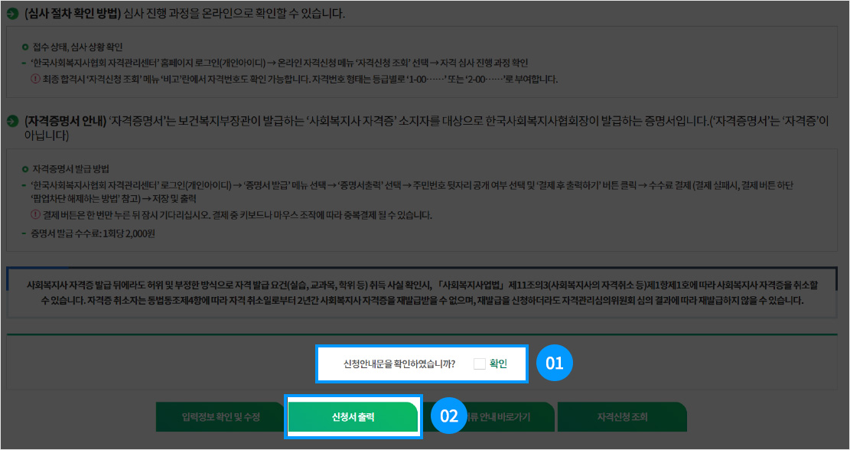Click the red warning icon before 최종 합격시

tap(34, 79)
